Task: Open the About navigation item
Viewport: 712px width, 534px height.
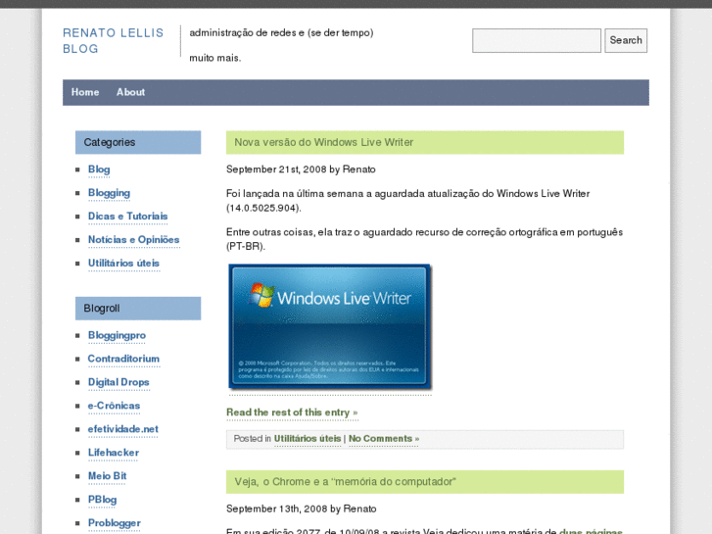Action: [131, 92]
